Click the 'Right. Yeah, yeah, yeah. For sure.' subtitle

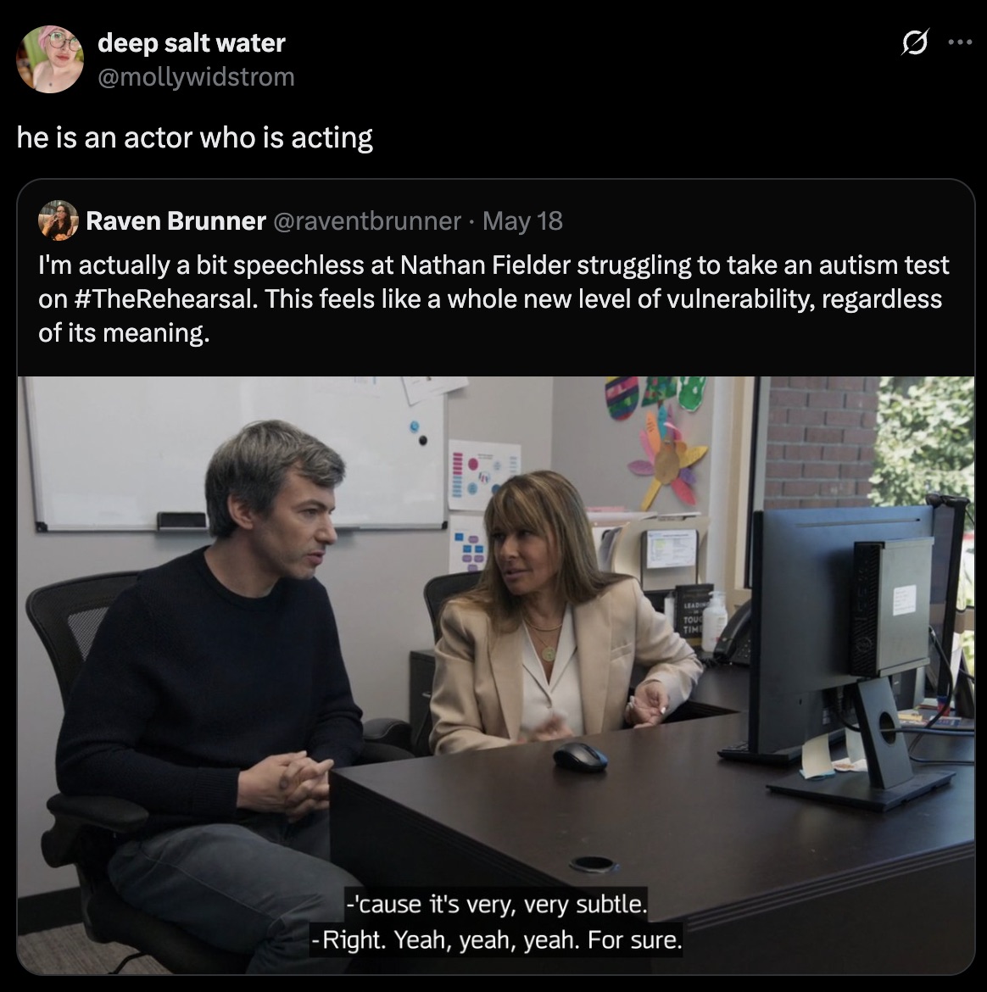pos(497,939)
